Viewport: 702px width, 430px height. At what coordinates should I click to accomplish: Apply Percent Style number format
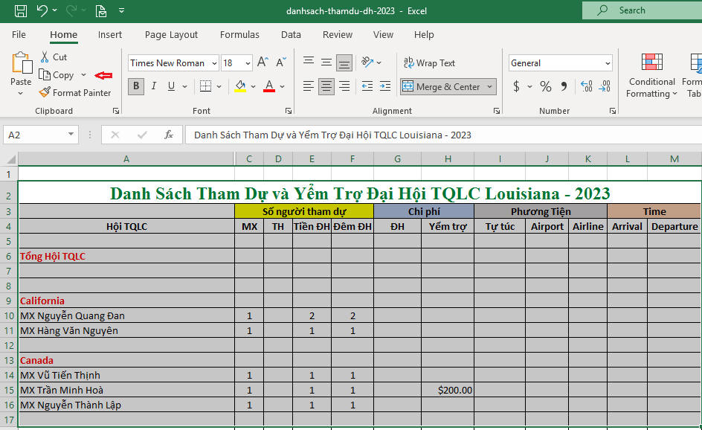point(545,86)
